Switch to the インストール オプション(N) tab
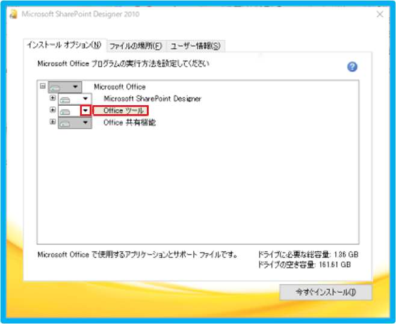The image size is (396, 324). (64, 45)
